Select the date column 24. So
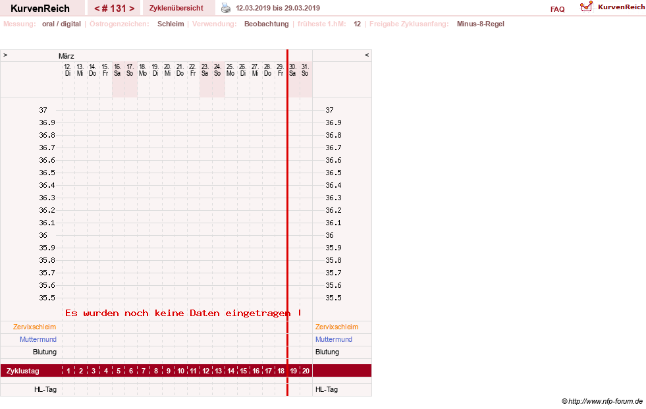The height and width of the screenshot is (409, 646). click(217, 70)
